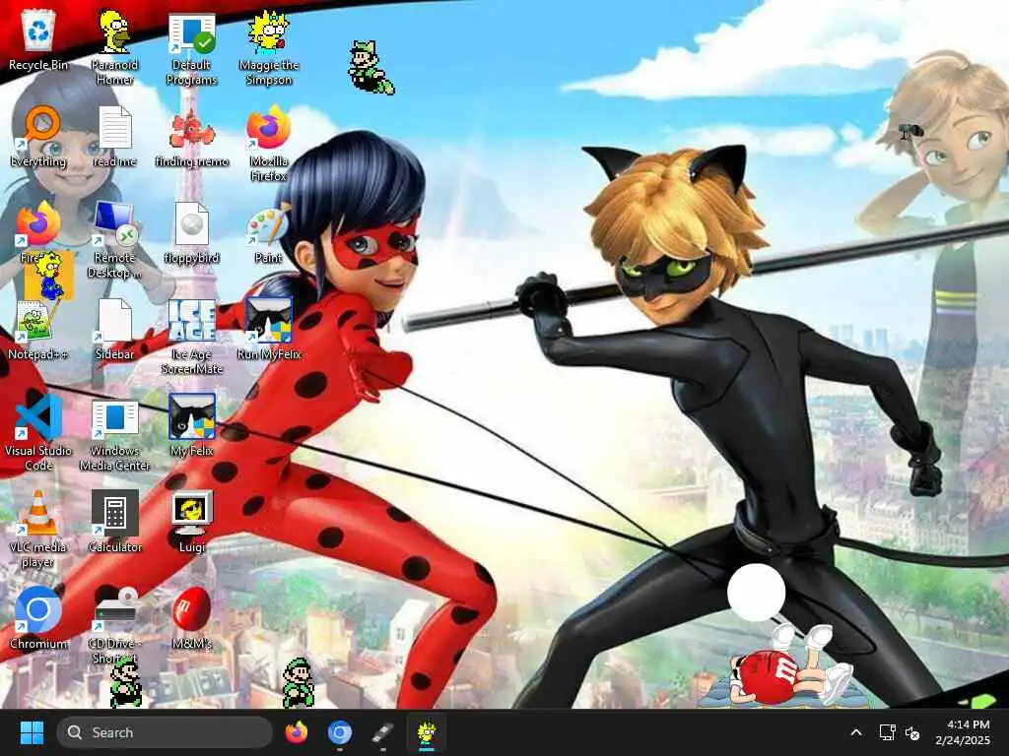Select the Run MyFelix shortcut
1009x756 pixels.
tap(269, 329)
